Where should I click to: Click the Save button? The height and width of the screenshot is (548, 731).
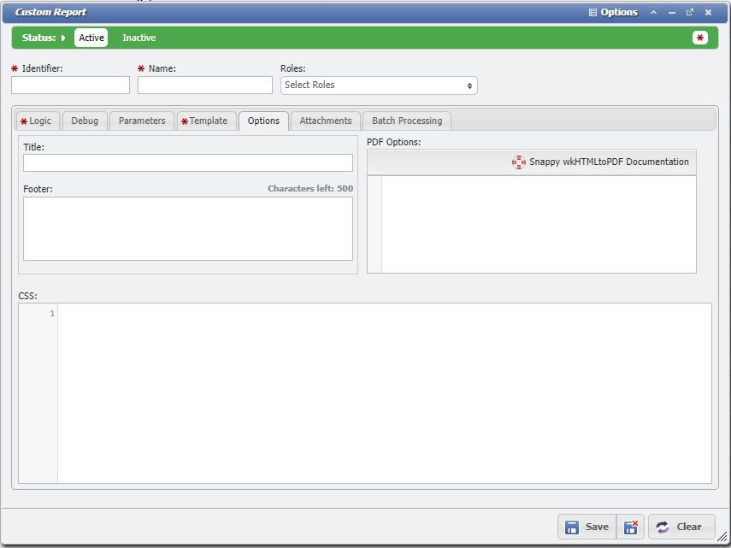point(587,527)
